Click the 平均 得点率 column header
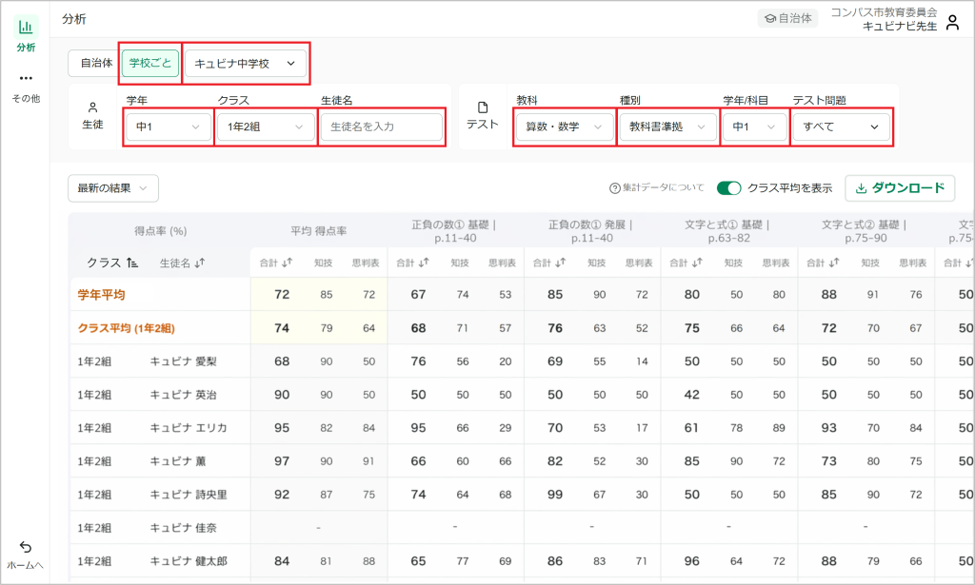 click(318, 231)
